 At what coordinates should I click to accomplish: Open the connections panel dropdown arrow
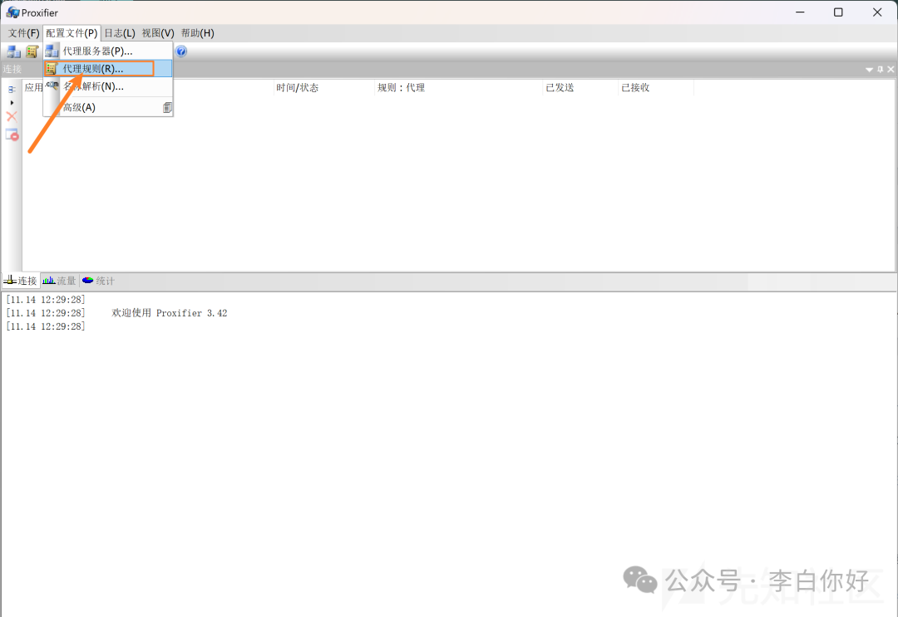[870, 70]
